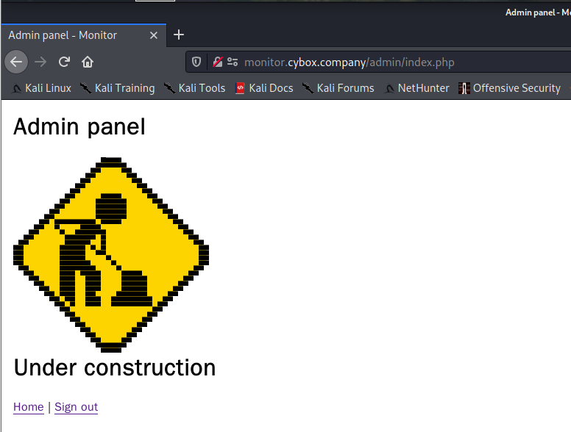Image resolution: width=571 pixels, height=432 pixels.
Task: Open the tracking protection shield icon
Action: click(x=196, y=62)
